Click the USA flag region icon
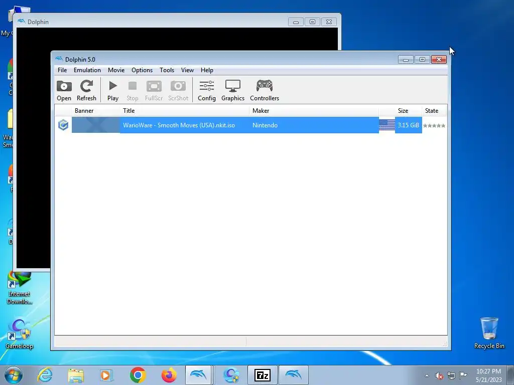The width and height of the screenshot is (514, 385). coord(387,125)
